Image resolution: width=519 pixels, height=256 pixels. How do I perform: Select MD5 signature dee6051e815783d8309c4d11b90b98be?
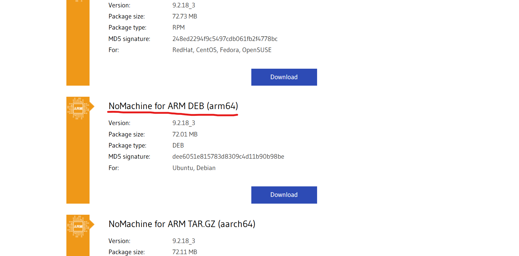tap(228, 156)
